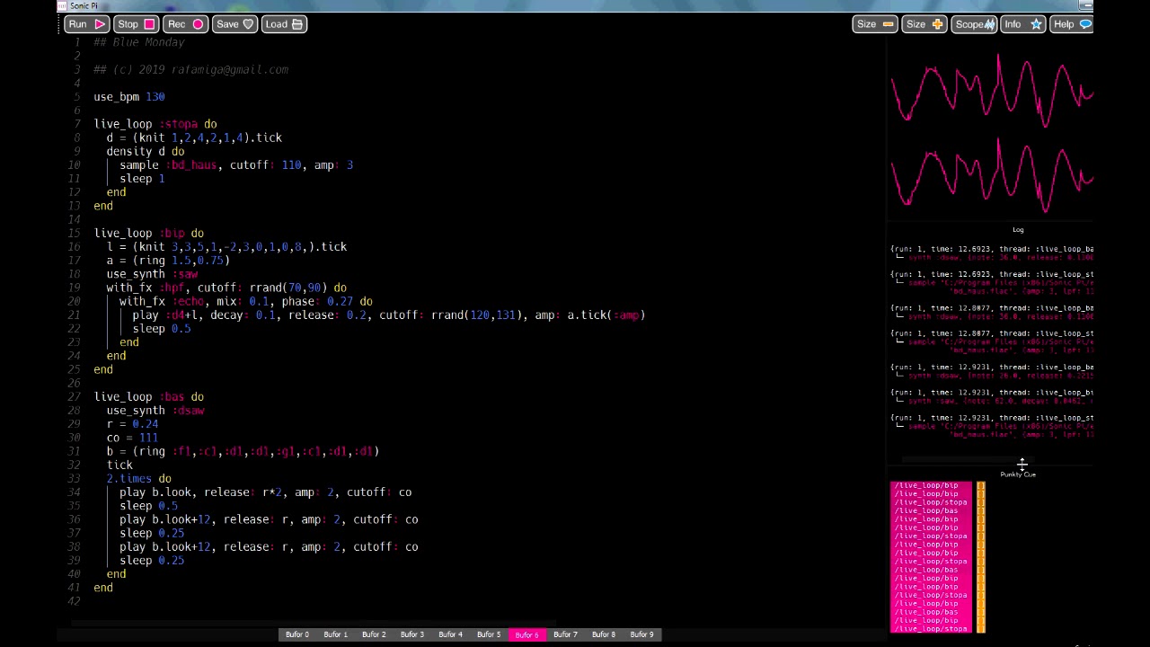1150x647 pixels.
Task: Switch to the Bufor 5 tab
Action: click(x=489, y=634)
